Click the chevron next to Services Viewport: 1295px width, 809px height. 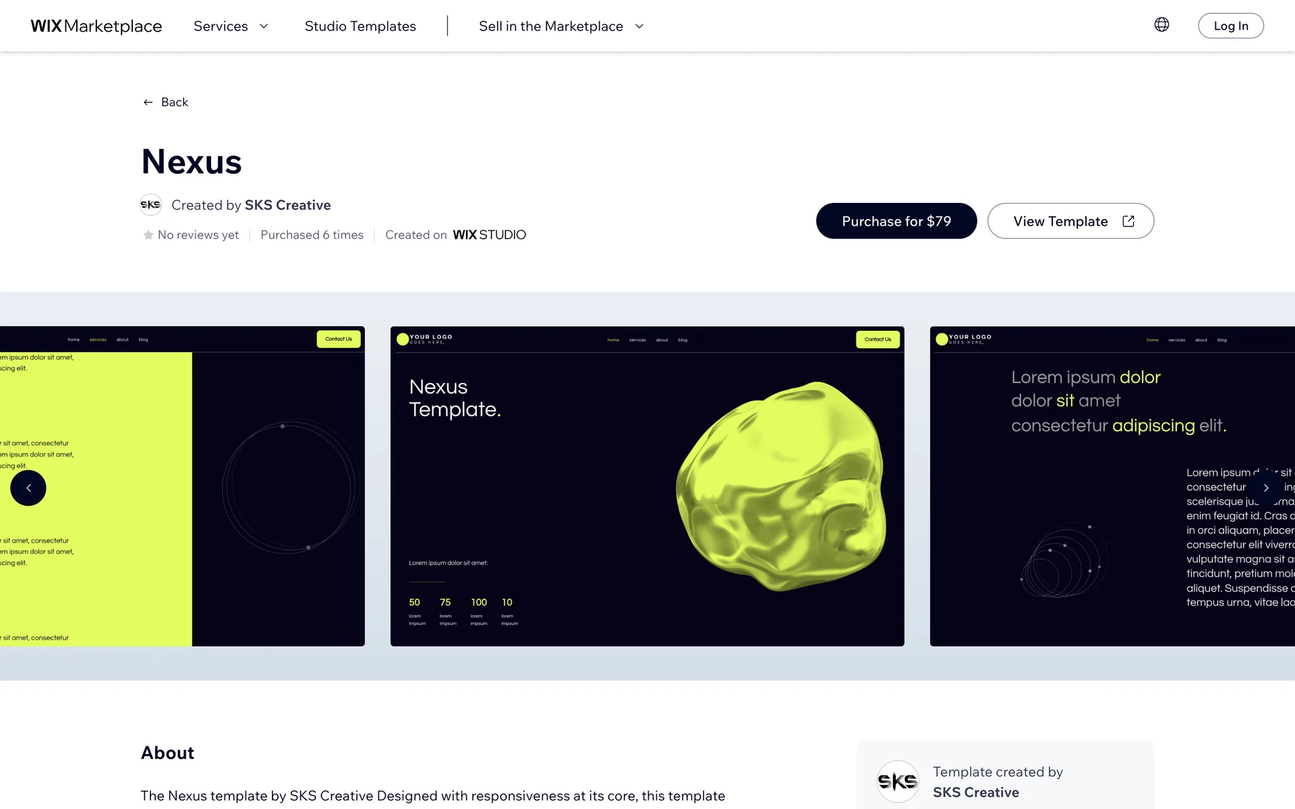264,26
